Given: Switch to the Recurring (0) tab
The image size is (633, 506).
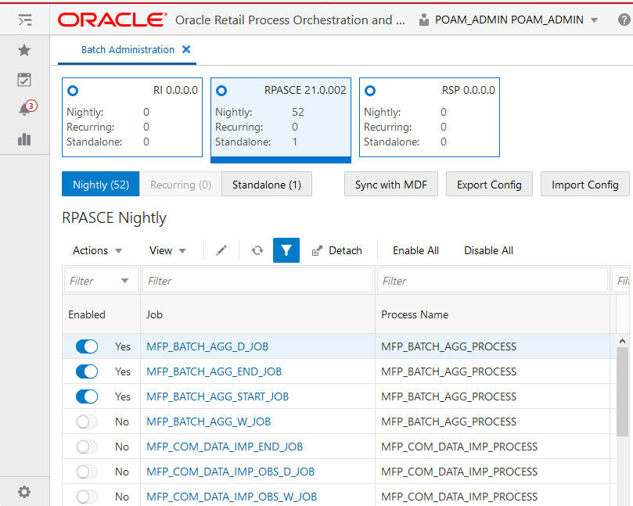Looking at the screenshot, I should [181, 185].
